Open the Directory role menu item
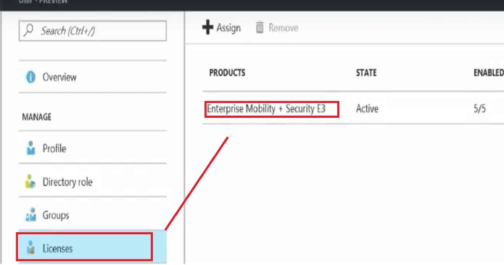Image resolution: width=504 pixels, height=265 pixels. (92, 182)
